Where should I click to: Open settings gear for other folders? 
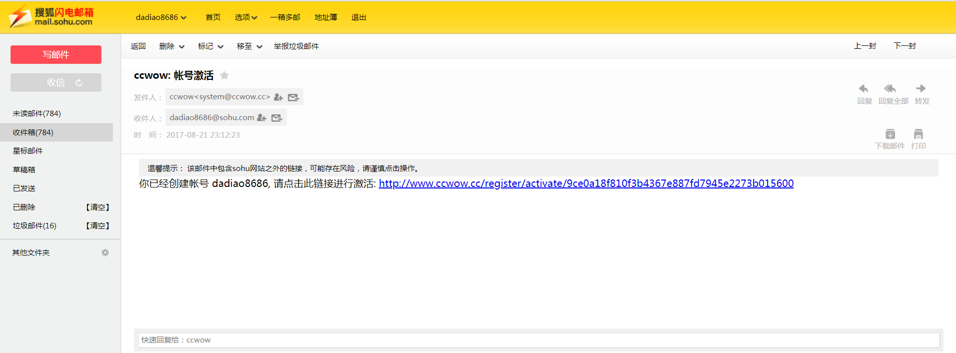click(105, 253)
